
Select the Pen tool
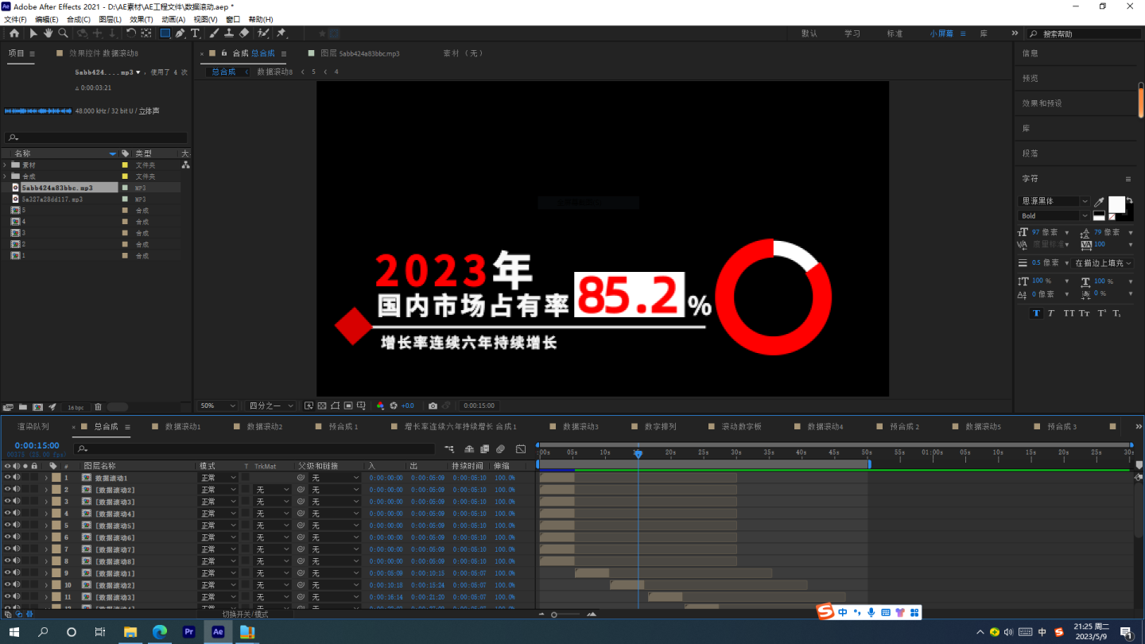coord(180,33)
